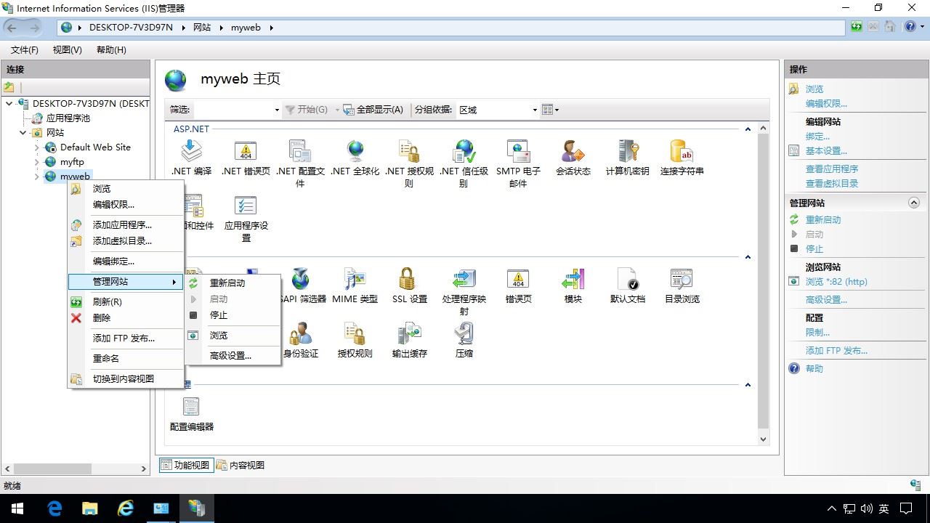Switch to the 功能视图 tab
Viewport: 930px width, 523px height.
(x=185, y=466)
